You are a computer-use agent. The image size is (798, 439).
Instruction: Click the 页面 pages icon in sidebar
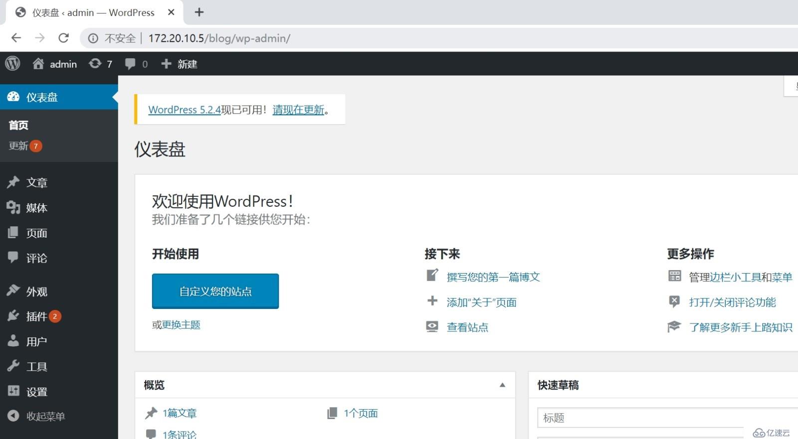tap(13, 232)
